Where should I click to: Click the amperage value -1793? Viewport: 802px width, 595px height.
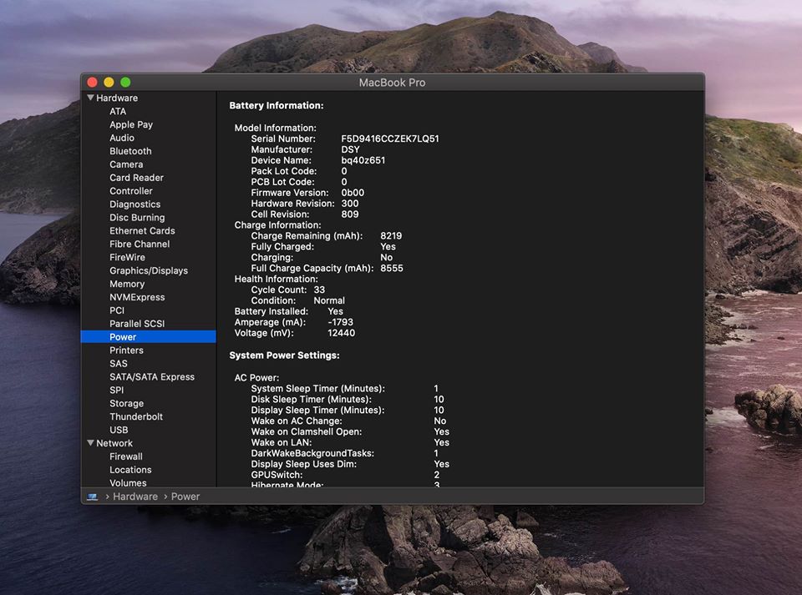pos(341,322)
